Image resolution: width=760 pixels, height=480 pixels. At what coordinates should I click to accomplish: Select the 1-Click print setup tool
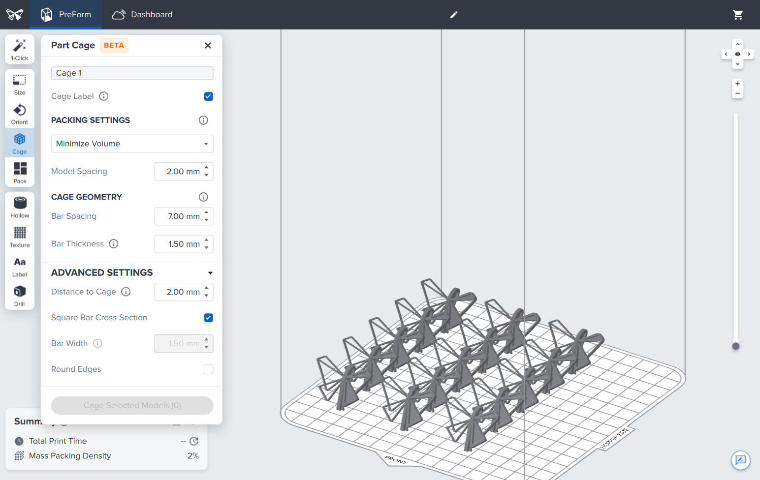[19, 49]
